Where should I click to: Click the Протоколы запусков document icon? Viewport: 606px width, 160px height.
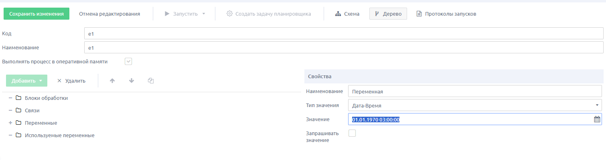pos(419,14)
